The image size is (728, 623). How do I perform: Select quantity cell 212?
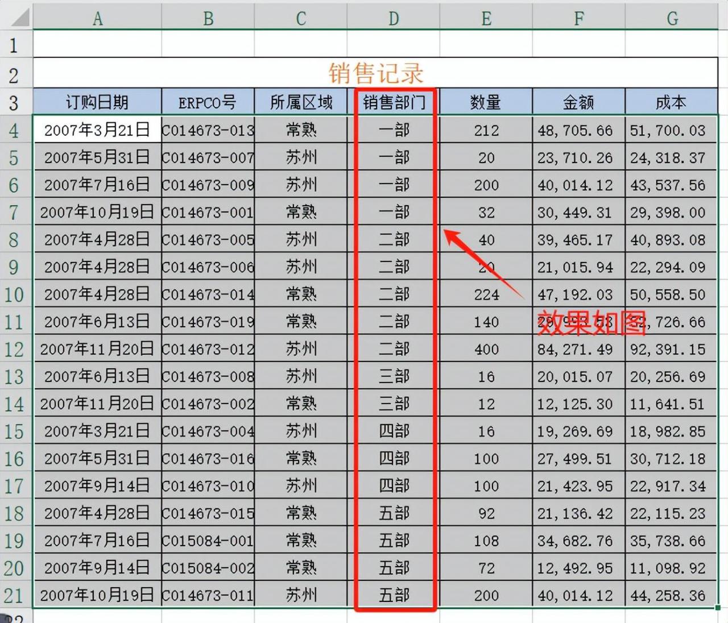(x=486, y=130)
